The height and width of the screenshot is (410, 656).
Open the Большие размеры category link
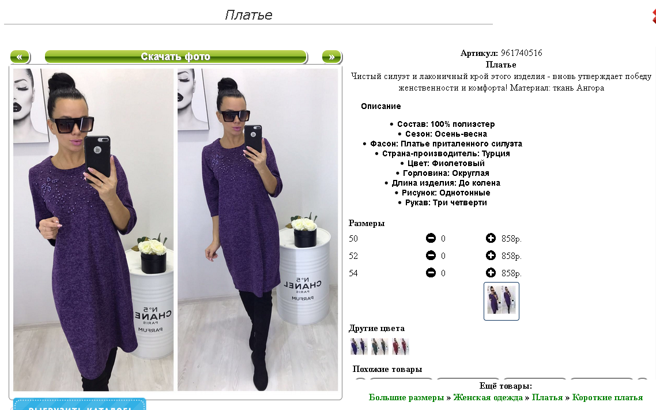coord(406,397)
